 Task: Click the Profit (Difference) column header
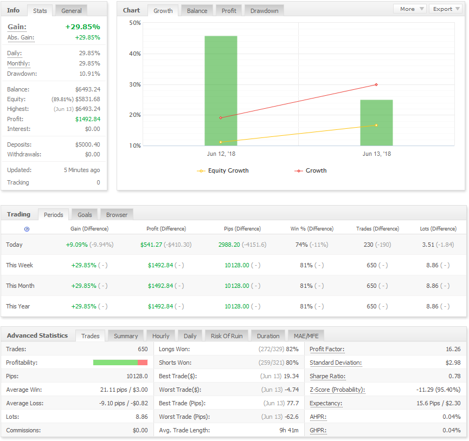(x=166, y=229)
